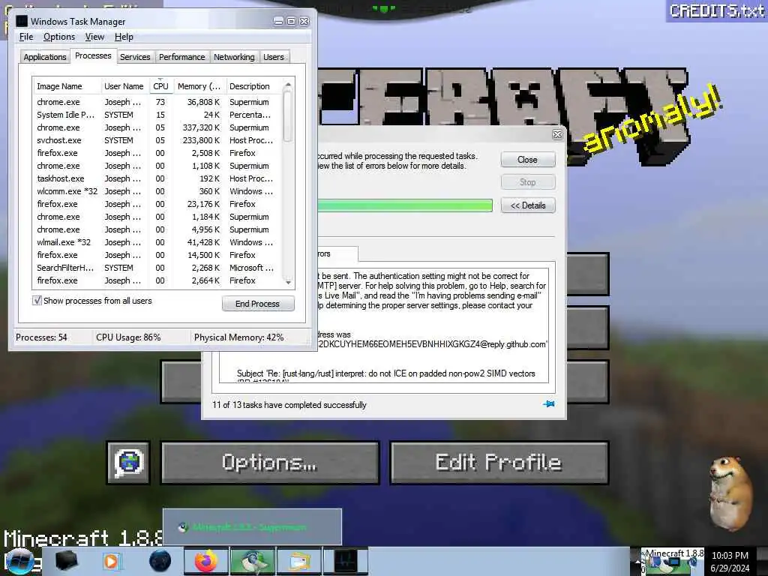Image resolution: width=768 pixels, height=576 pixels.
Task: Sort processes by Description column
Action: coord(253,86)
